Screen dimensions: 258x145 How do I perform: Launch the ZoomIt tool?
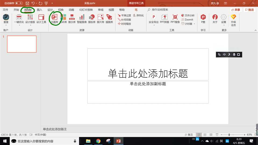coord(187,20)
